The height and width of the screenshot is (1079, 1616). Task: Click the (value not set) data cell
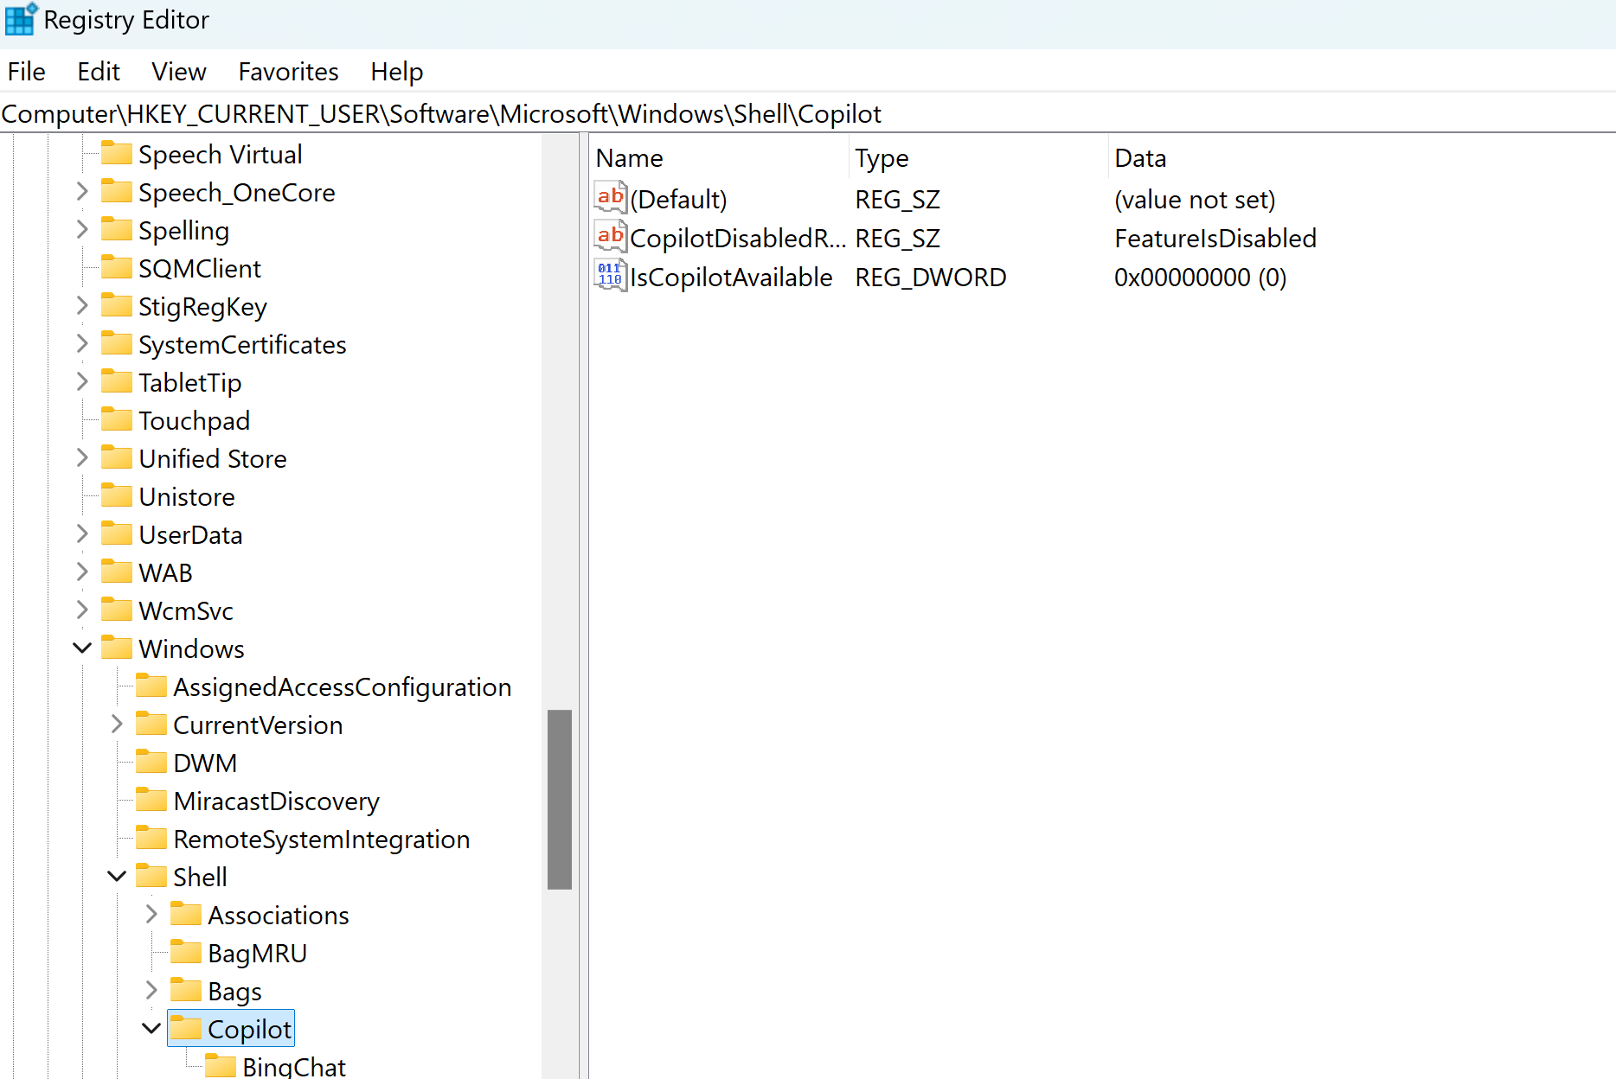click(x=1195, y=200)
